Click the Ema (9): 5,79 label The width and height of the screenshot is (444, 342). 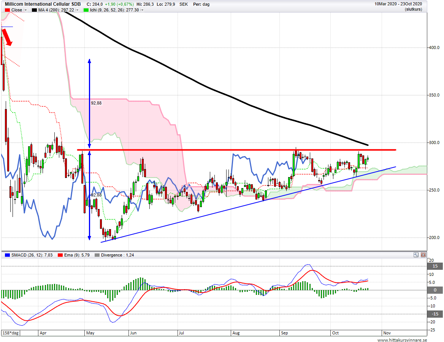click(x=77, y=255)
